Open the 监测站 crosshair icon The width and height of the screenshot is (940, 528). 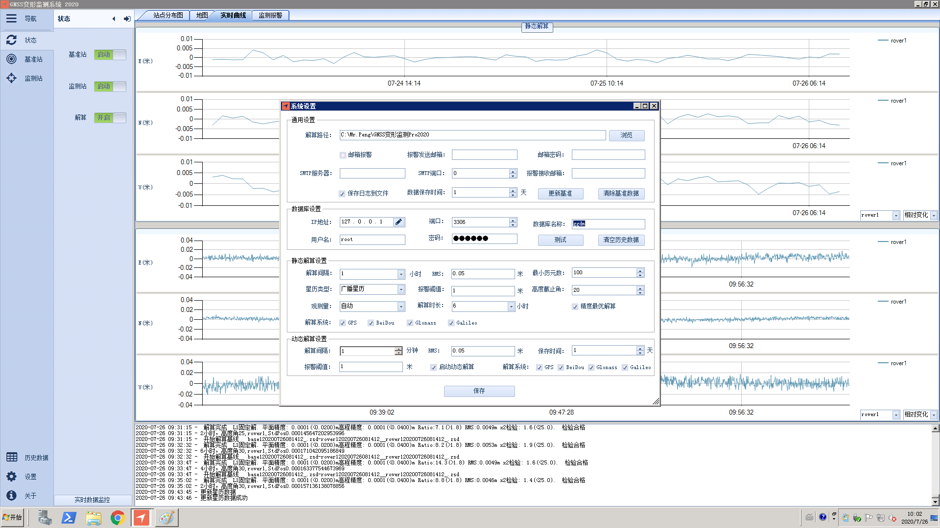click(11, 78)
